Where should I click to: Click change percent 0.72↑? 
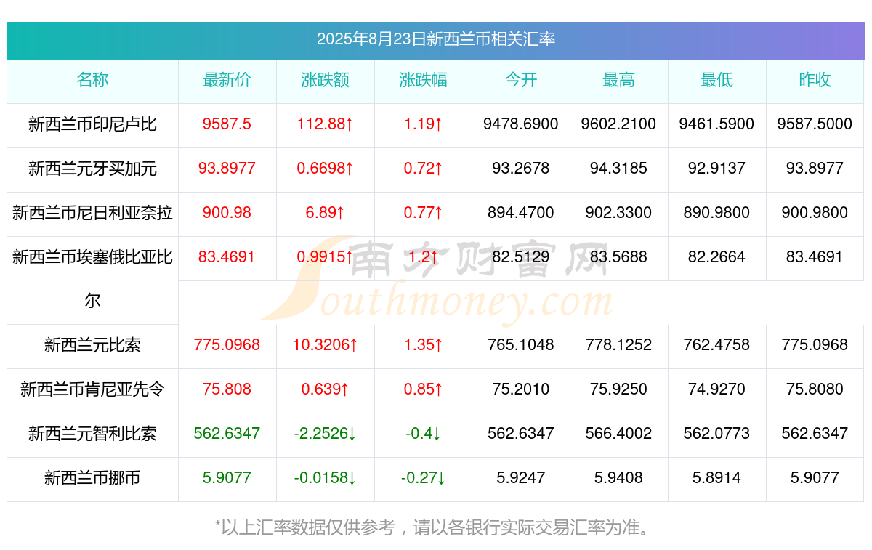(x=424, y=169)
